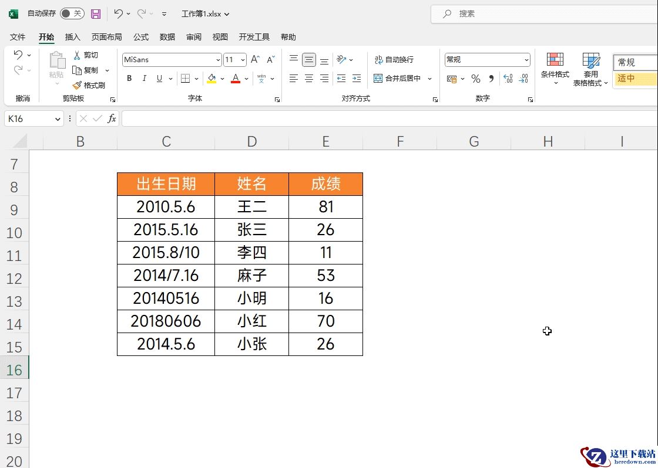
Task: Increase decimal places
Action: (x=508, y=79)
